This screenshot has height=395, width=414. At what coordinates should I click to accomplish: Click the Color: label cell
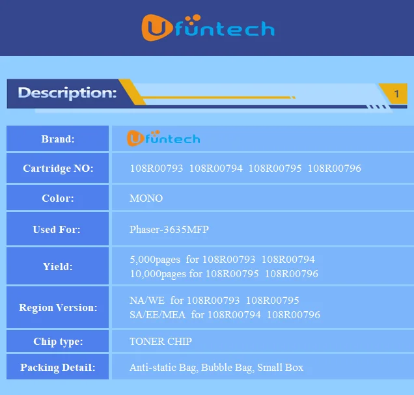coord(57,198)
